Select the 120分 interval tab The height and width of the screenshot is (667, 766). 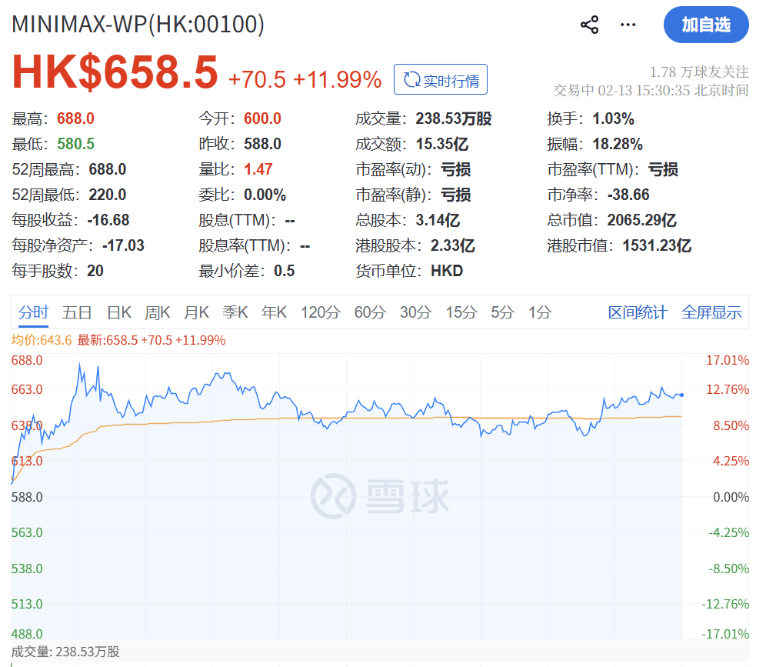320,312
